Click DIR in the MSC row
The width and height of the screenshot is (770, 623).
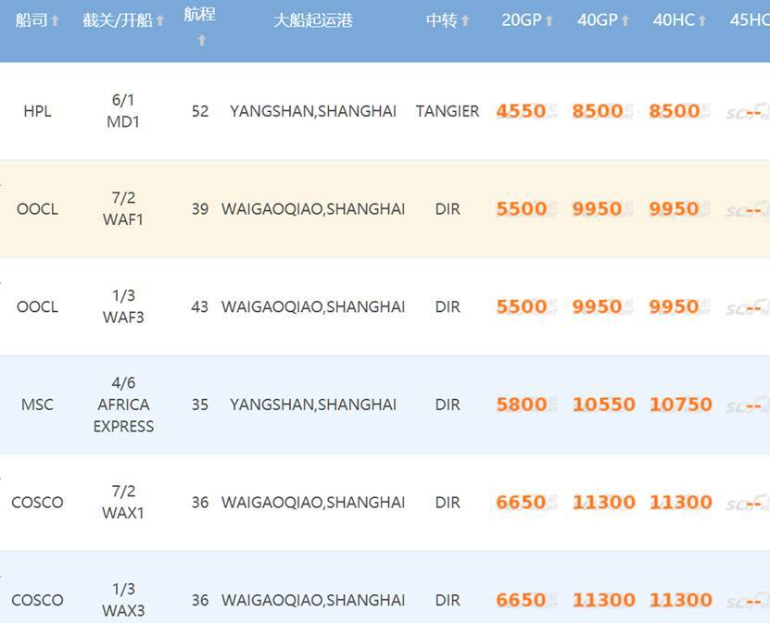(x=448, y=405)
